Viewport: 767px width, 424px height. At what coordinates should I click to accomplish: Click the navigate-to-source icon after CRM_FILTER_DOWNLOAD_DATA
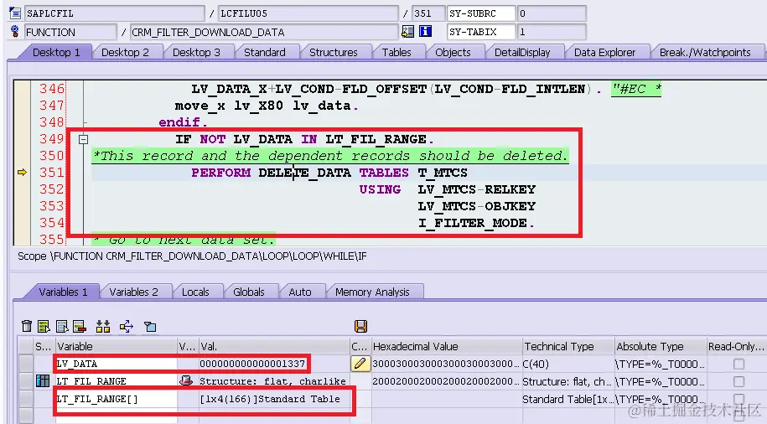pyautogui.click(x=407, y=32)
